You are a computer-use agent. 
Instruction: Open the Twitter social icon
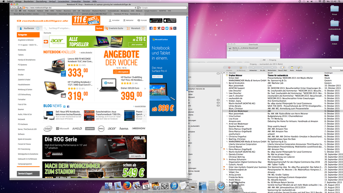(167, 28)
